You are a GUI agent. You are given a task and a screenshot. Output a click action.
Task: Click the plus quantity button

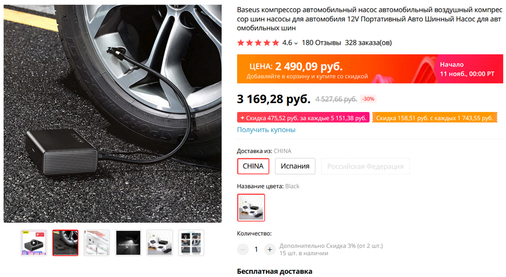pyautogui.click(x=269, y=249)
